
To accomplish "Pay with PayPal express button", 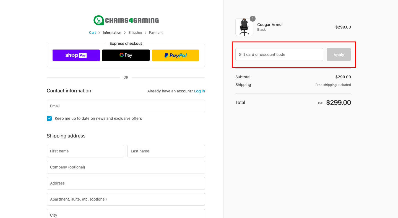I will [x=175, y=55].
